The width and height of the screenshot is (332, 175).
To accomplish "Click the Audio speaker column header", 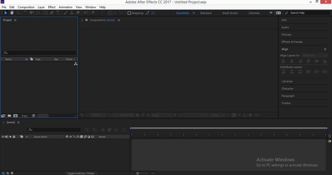I will point(6,137).
